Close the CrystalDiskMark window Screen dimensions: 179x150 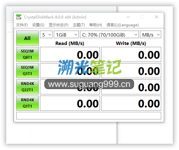[157, 17]
